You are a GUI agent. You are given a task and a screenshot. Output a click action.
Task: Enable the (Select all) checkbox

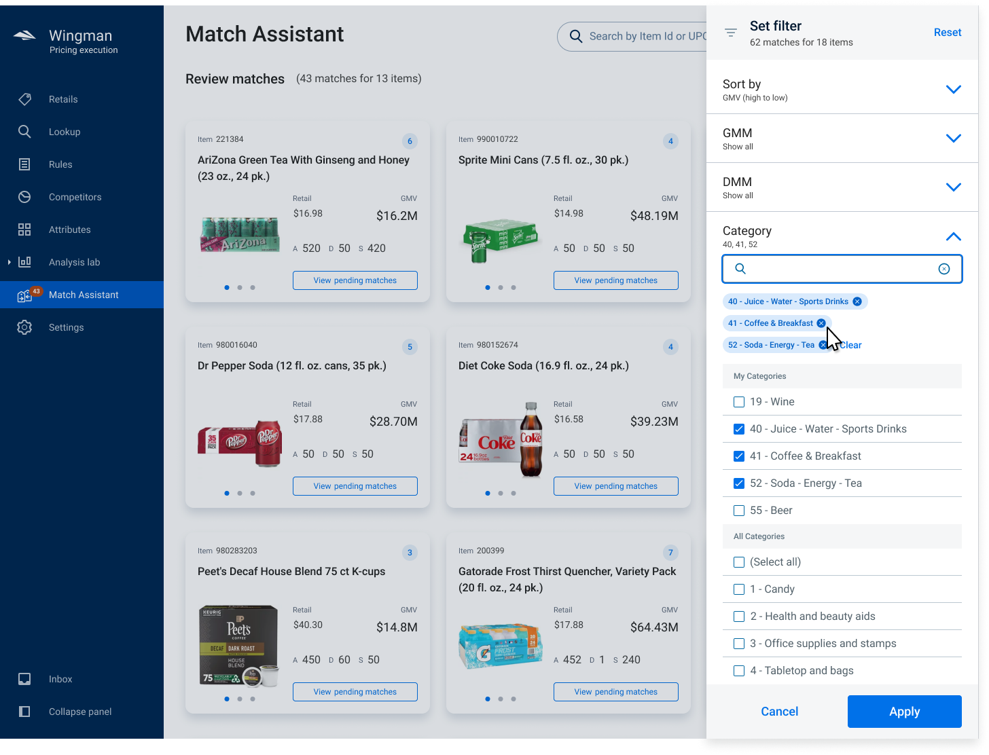point(739,562)
